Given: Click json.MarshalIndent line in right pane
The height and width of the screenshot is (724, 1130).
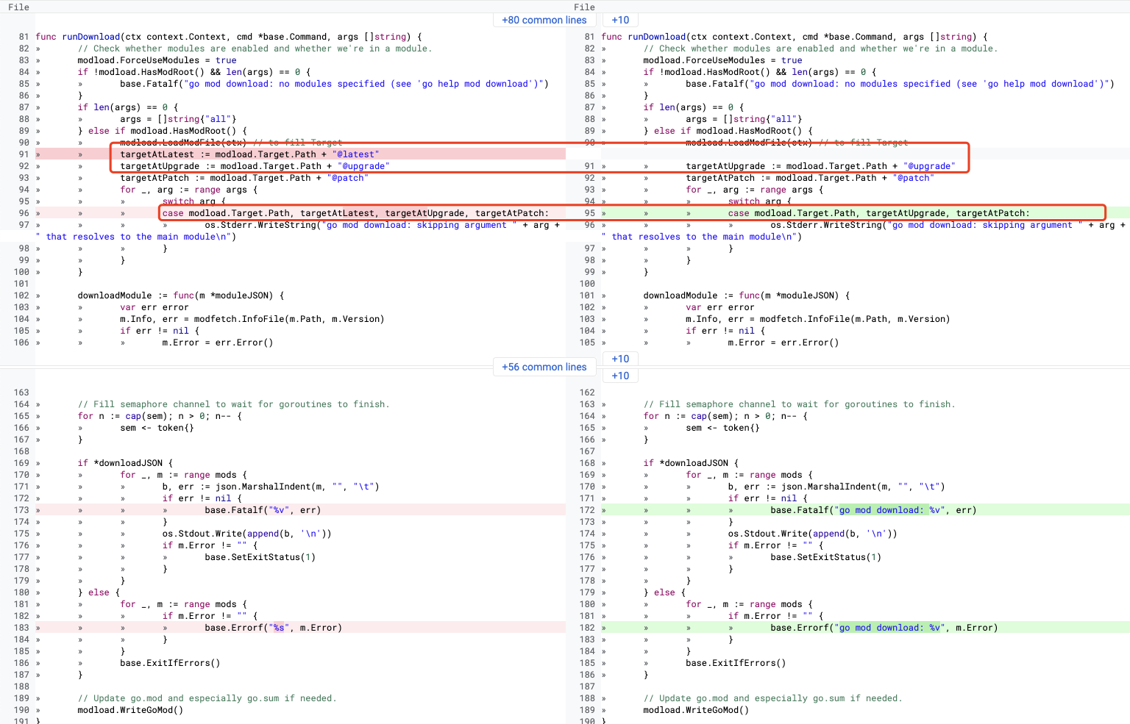Looking at the screenshot, I should [836, 487].
